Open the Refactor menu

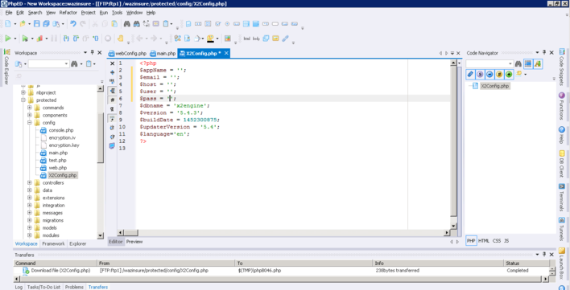coord(68,13)
